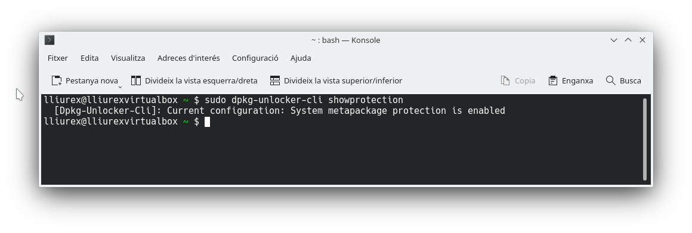Open the Configuració menu
The image size is (692, 233).
click(255, 58)
